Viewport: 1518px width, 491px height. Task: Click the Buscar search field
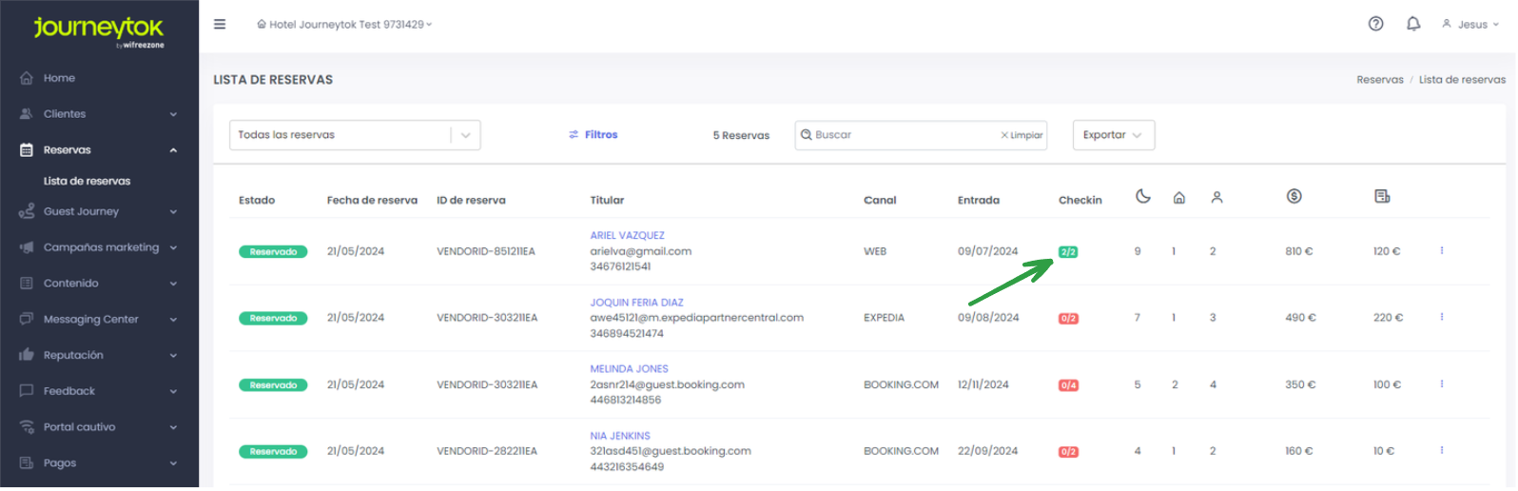coord(899,135)
